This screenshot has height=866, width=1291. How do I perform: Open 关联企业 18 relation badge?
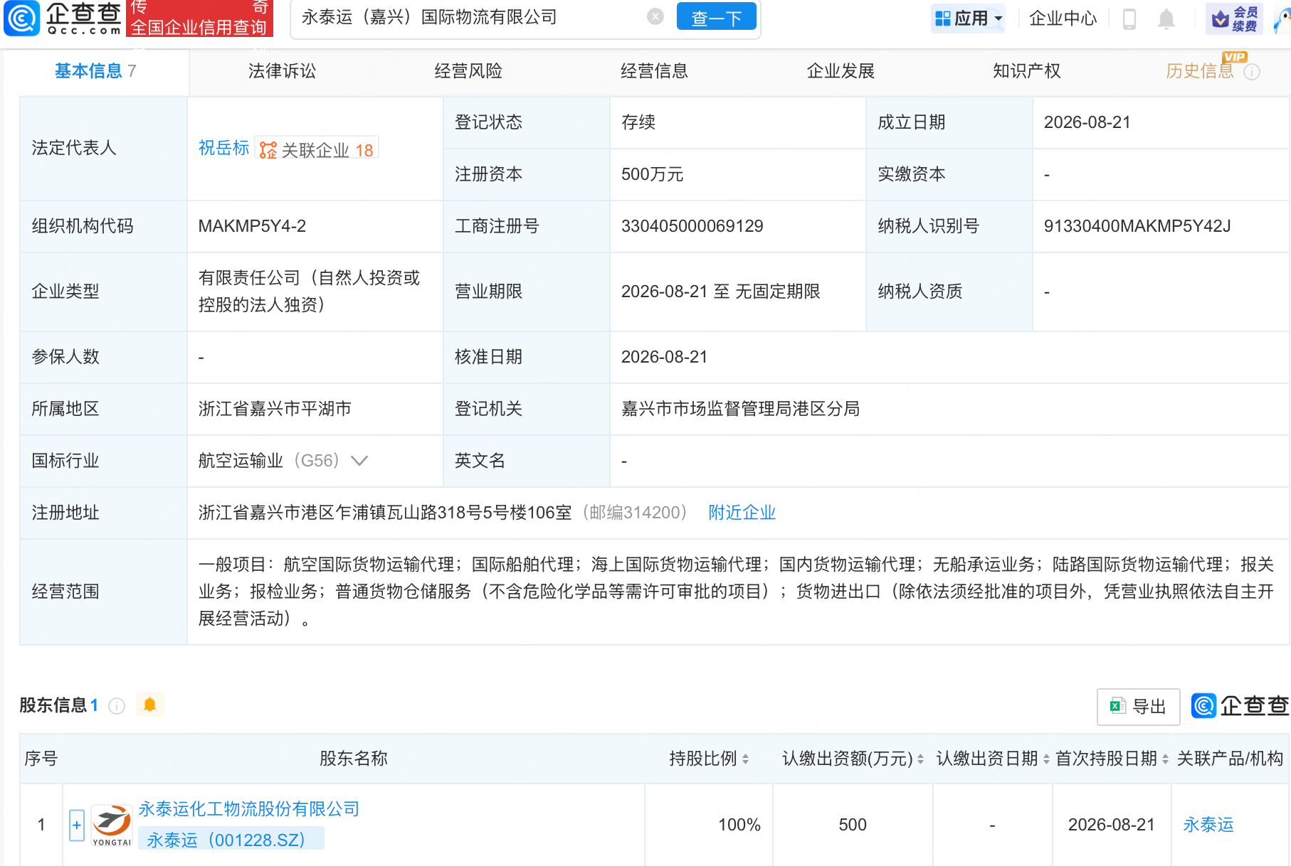point(317,149)
